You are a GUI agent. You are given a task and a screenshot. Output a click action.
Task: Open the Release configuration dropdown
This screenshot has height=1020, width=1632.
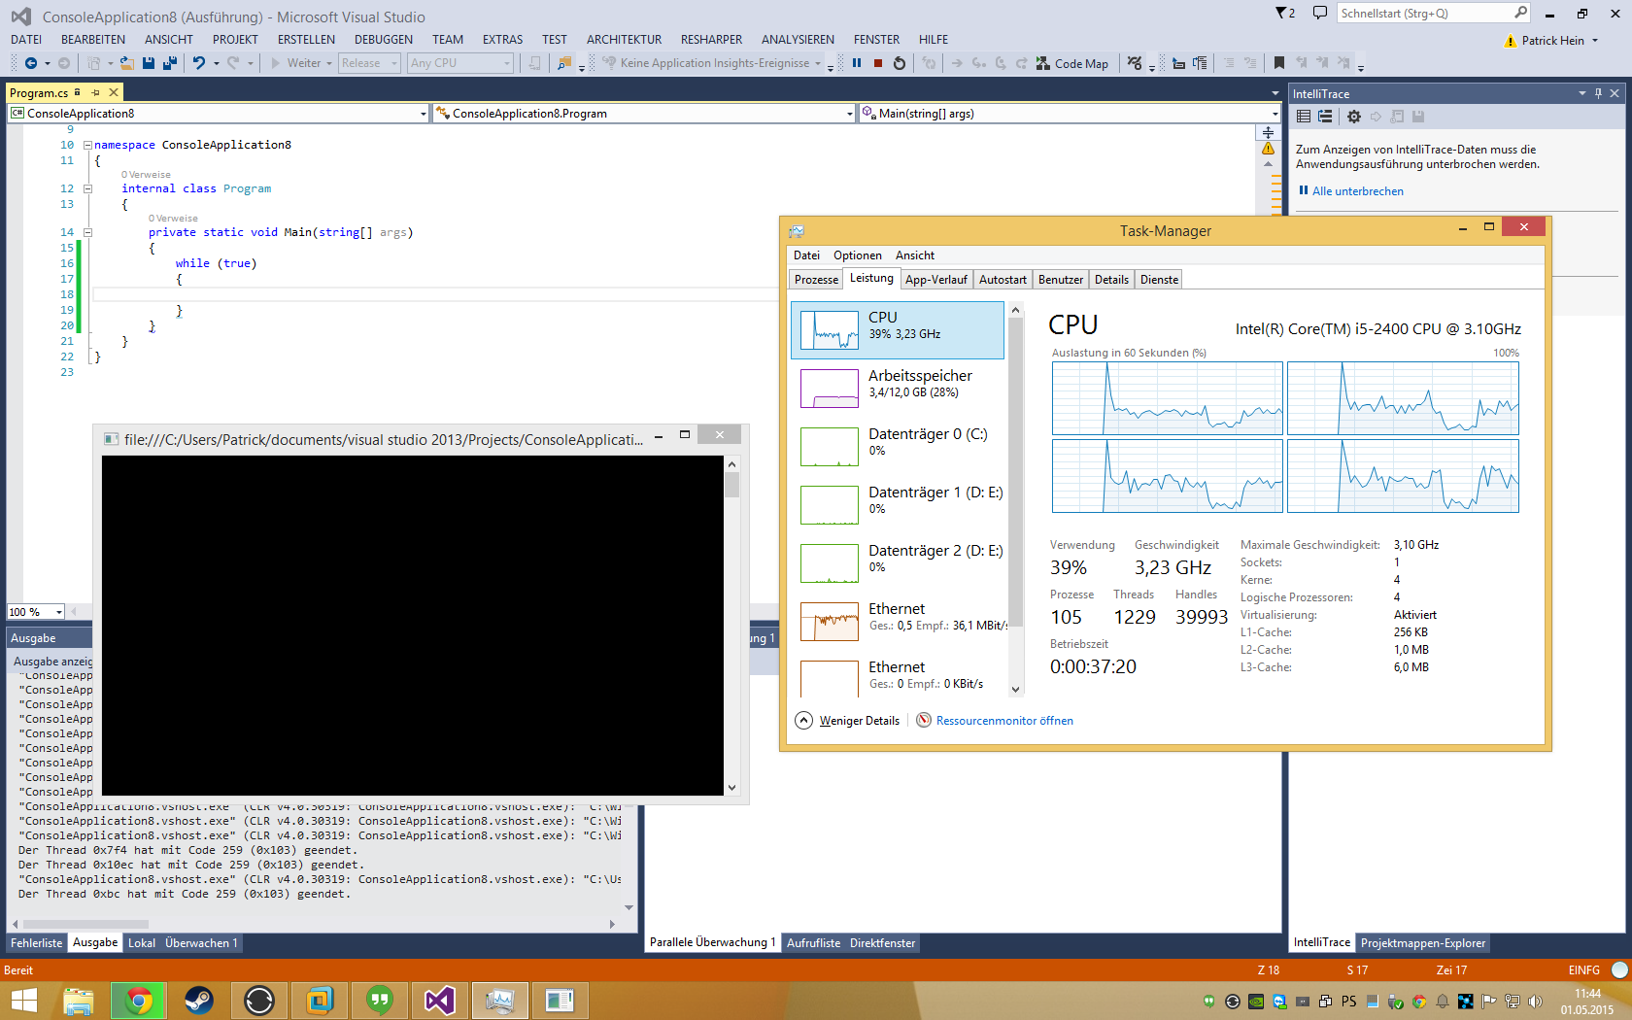(x=369, y=63)
